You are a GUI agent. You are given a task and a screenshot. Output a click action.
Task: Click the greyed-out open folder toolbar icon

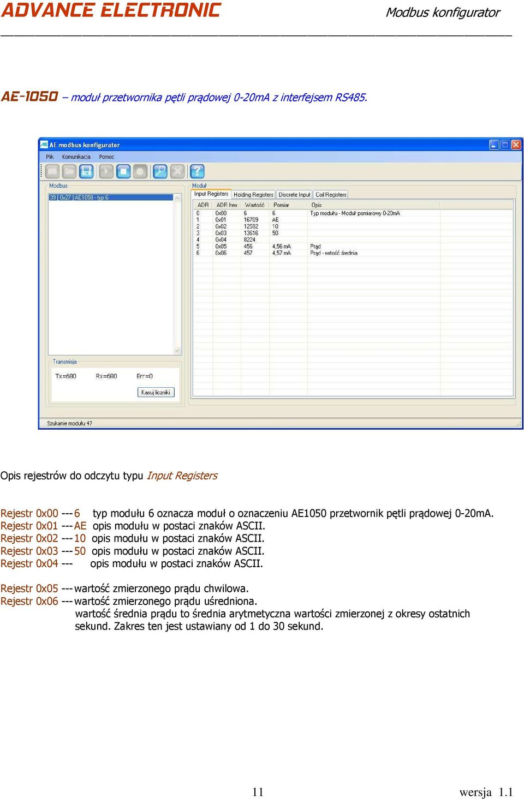point(69,171)
